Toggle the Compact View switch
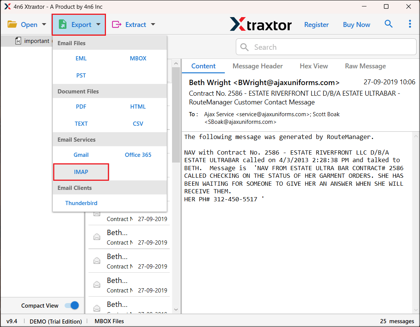This screenshot has width=420, height=327. click(x=71, y=305)
